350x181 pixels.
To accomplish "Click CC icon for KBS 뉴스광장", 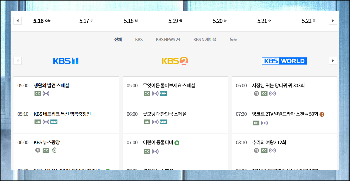I will (x=46, y=150).
